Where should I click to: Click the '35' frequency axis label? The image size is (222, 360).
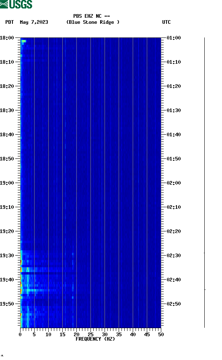[119, 335]
